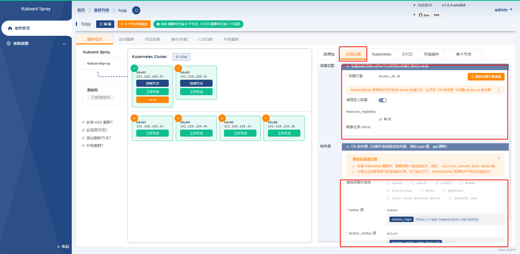Expand the 系统设置 sidebar menu chevron
The width and height of the screenshot is (520, 254).
pos(64,44)
